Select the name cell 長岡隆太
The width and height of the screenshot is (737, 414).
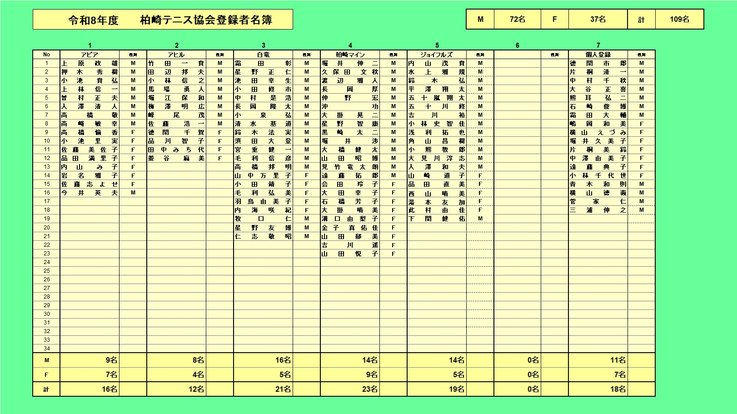click(x=263, y=106)
